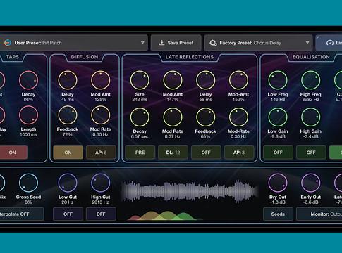
Task: Click the Late Reflections Feedback knob at 65%
Action: coord(206,117)
